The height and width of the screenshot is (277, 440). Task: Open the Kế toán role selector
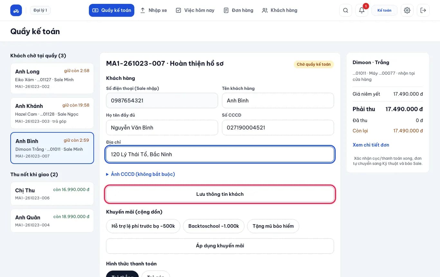384,10
